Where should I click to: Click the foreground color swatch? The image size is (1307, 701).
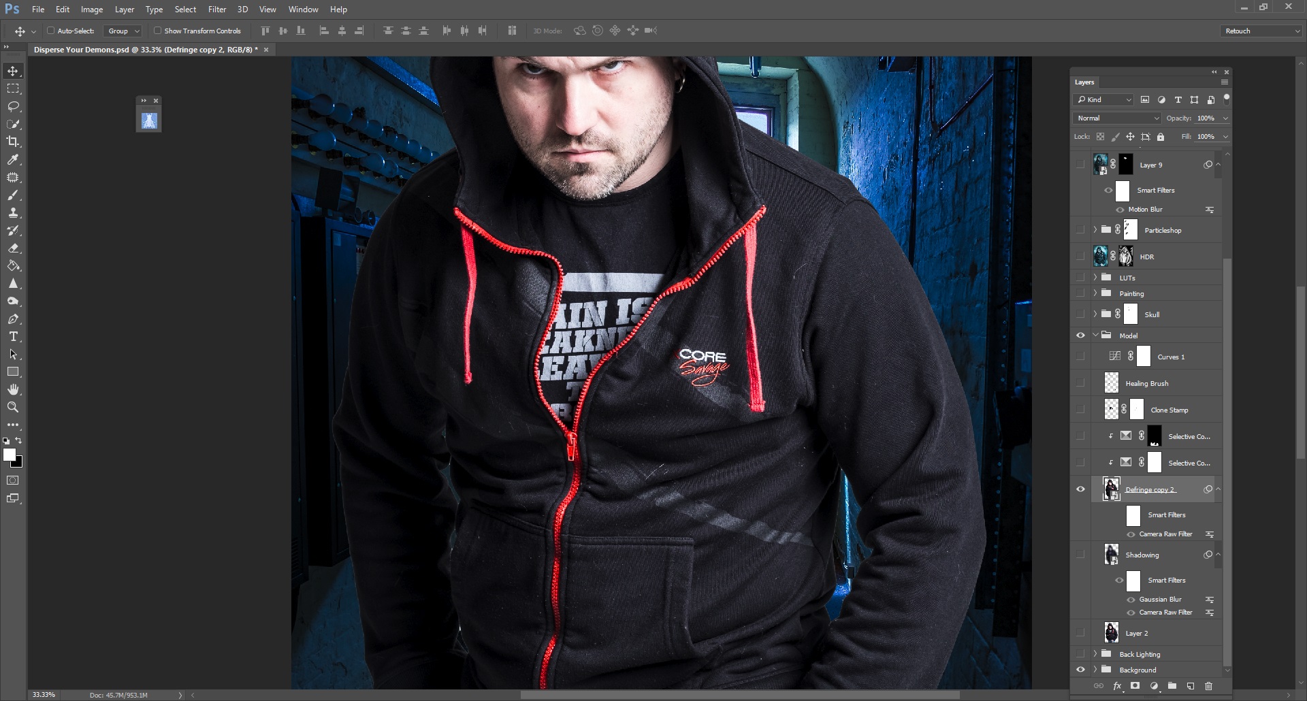[x=9, y=455]
